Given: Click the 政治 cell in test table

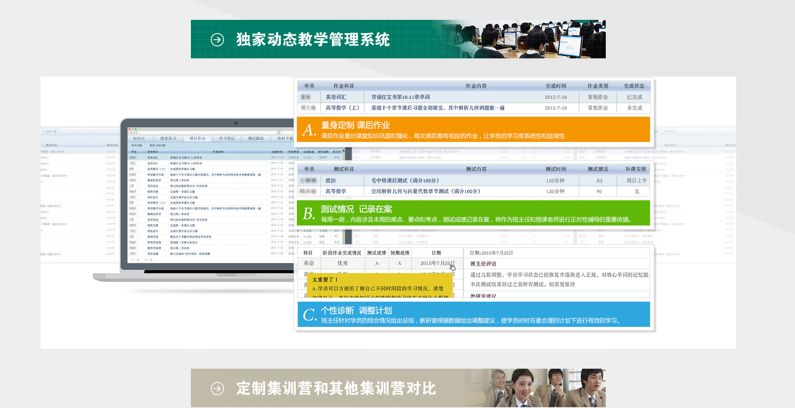Looking at the screenshot, I should pos(330,181).
